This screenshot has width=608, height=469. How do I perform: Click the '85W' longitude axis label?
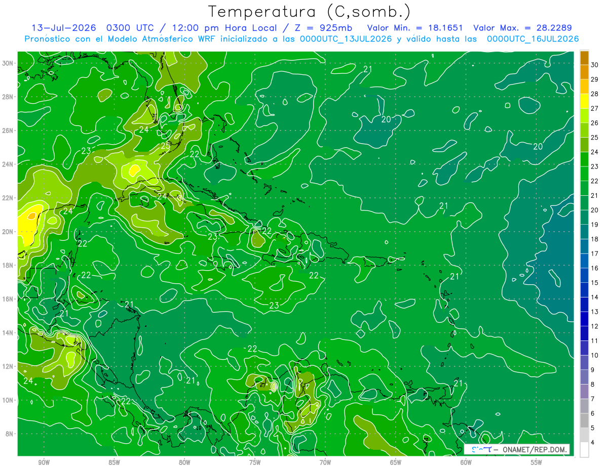(x=114, y=463)
